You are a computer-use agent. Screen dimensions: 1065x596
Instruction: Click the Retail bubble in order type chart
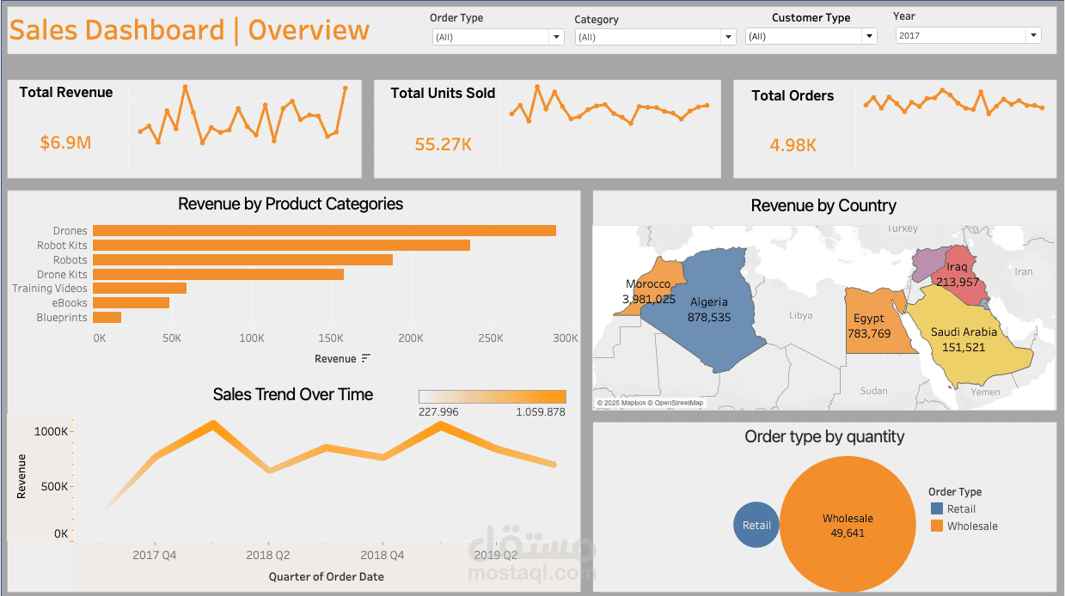(756, 524)
